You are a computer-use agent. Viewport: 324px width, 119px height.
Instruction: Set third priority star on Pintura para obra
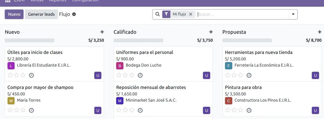tap(241, 110)
